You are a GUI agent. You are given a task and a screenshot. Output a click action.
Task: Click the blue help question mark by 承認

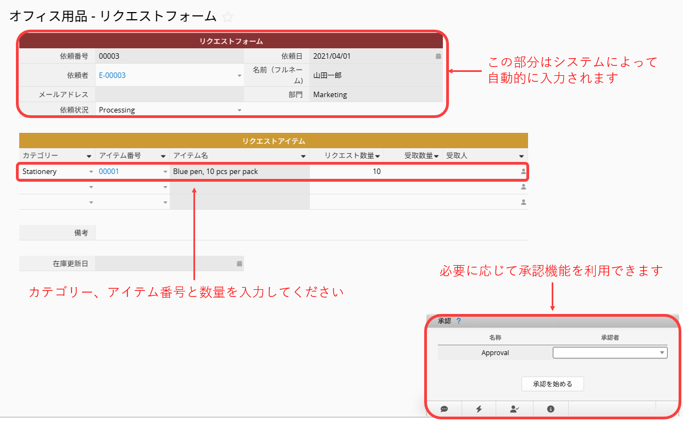click(459, 321)
